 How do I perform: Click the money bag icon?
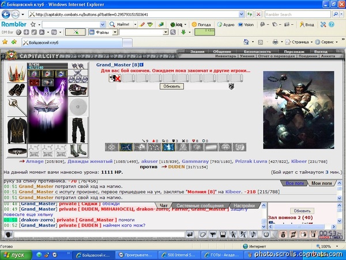283,235
